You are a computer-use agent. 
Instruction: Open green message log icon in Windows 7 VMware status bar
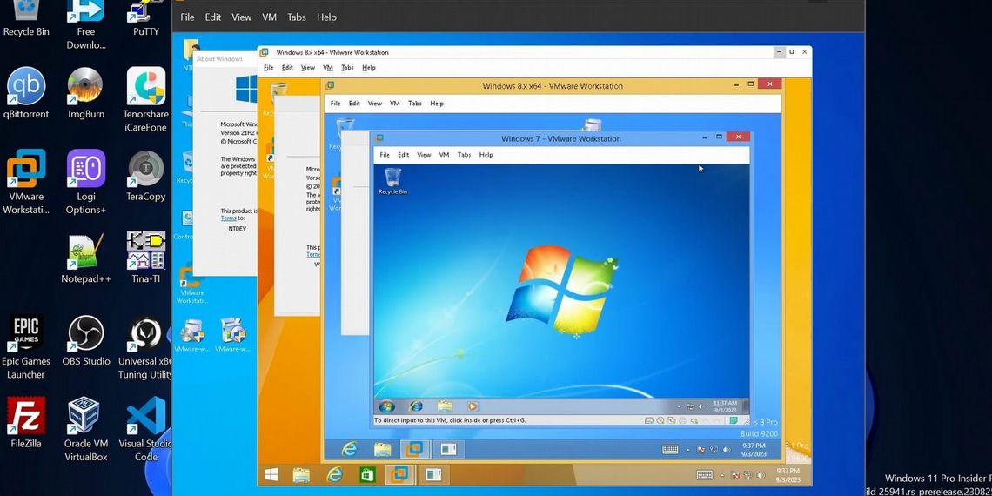pos(734,420)
